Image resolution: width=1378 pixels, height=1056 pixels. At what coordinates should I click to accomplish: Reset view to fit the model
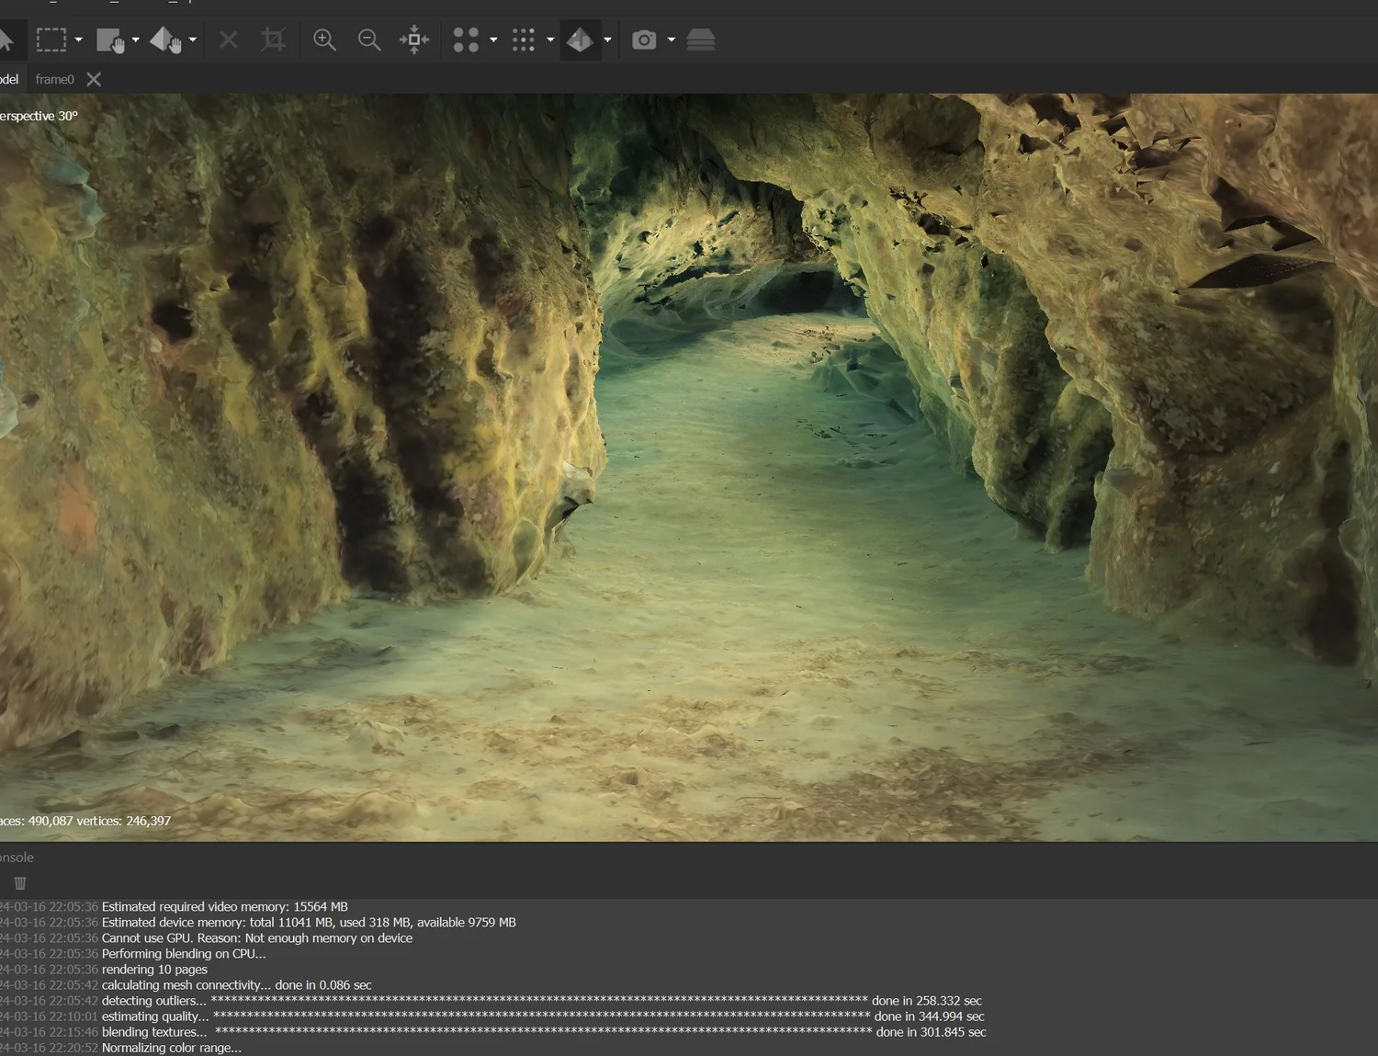click(413, 40)
